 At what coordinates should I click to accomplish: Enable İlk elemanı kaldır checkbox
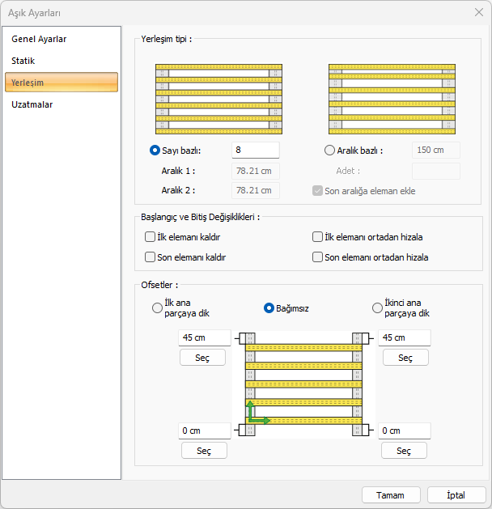point(150,237)
